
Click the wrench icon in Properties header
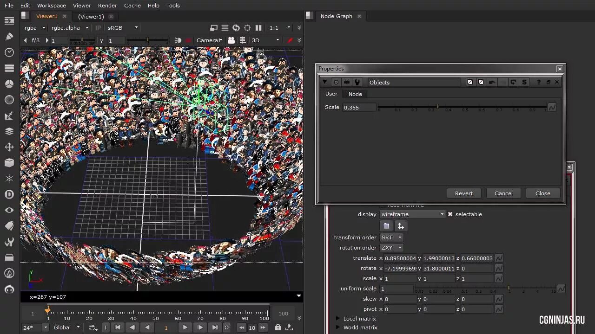[357, 82]
